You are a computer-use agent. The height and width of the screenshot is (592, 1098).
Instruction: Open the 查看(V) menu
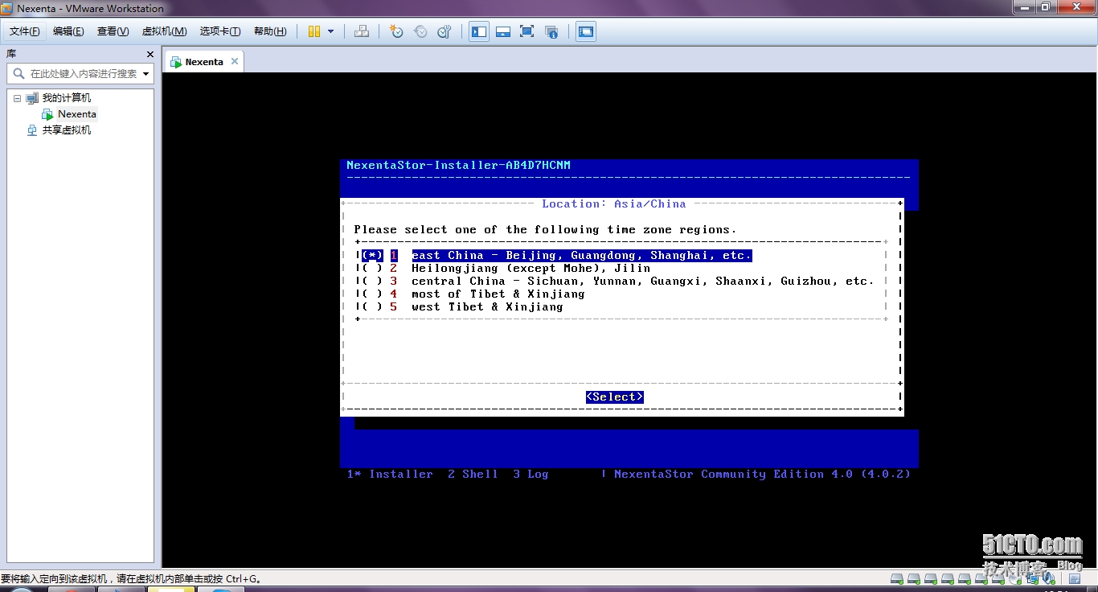point(113,31)
